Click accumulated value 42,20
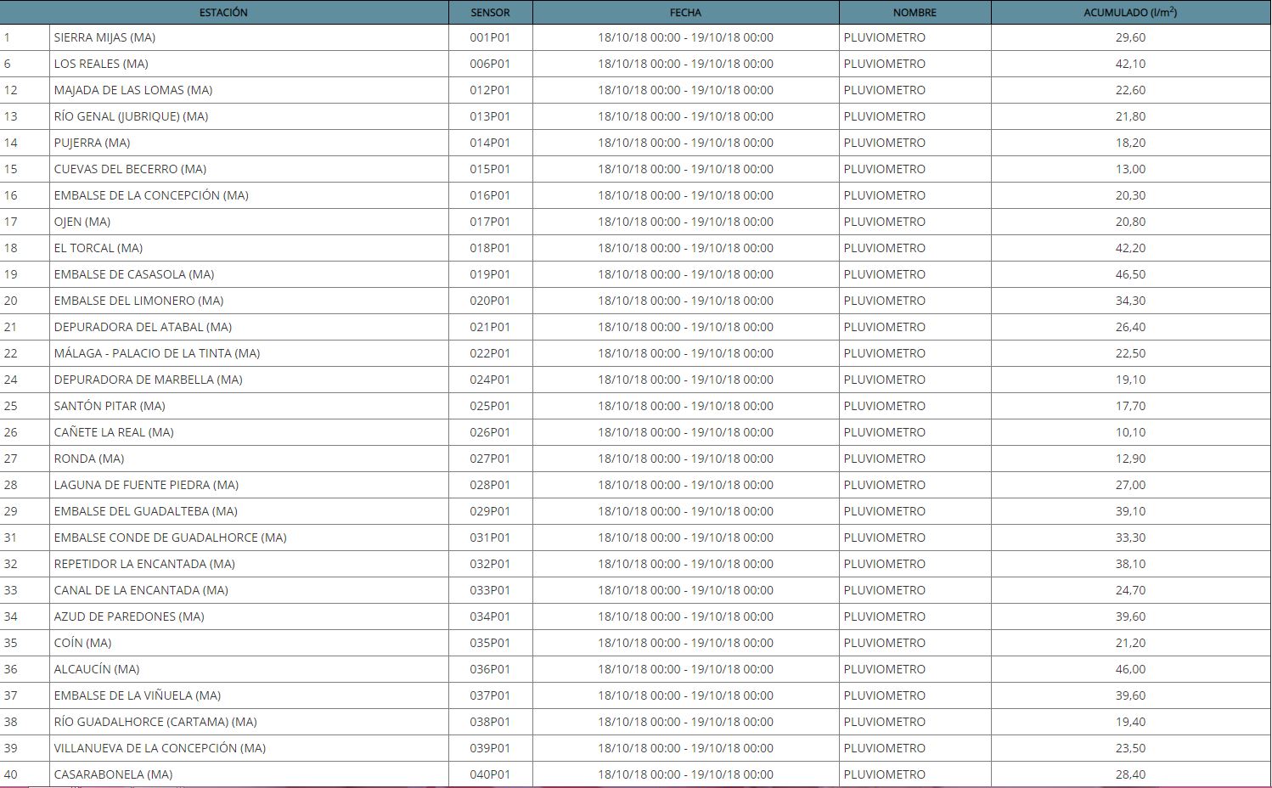The height and width of the screenshot is (788, 1272). 1130,248
